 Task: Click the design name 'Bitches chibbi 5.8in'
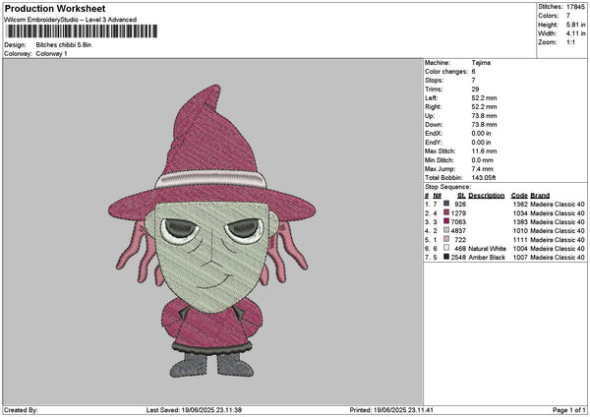64,45
